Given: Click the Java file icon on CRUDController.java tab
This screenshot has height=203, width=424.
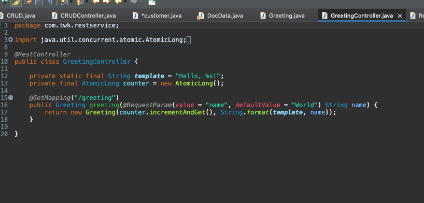Looking at the screenshot, I should point(54,16).
